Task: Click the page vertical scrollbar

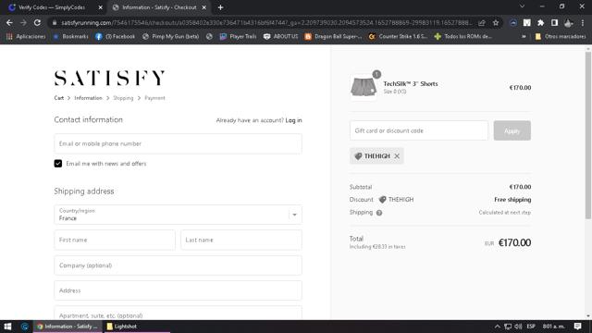Action: 588,135
